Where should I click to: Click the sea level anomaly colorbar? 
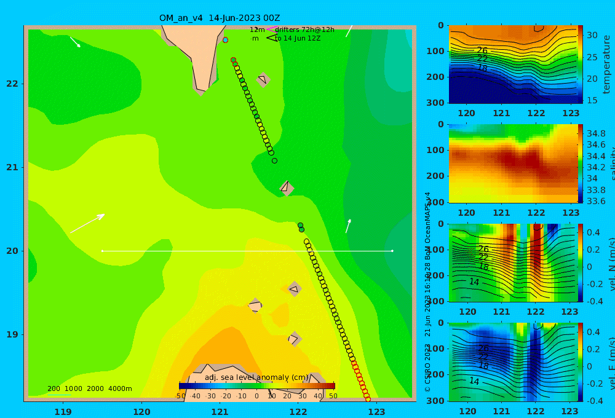point(257,386)
